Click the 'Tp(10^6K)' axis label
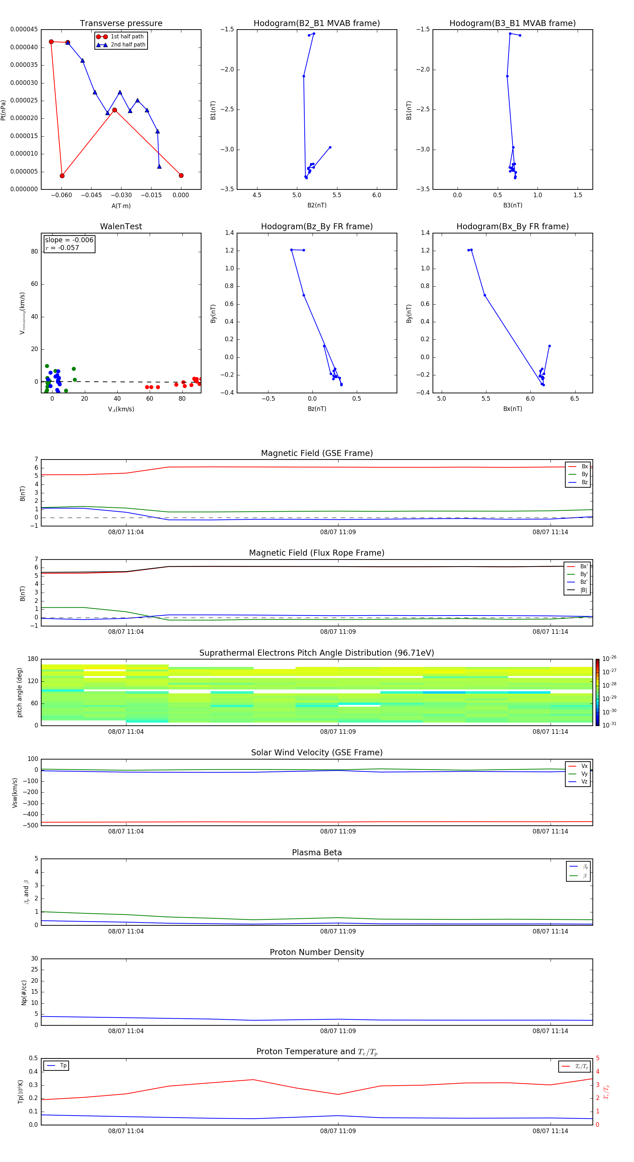 [20, 1092]
